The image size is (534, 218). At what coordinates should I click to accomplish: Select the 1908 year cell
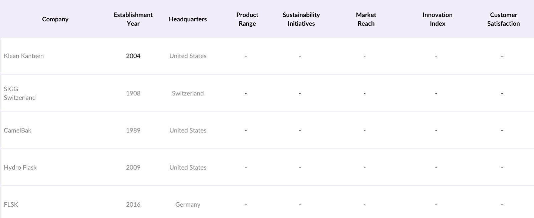(133, 93)
